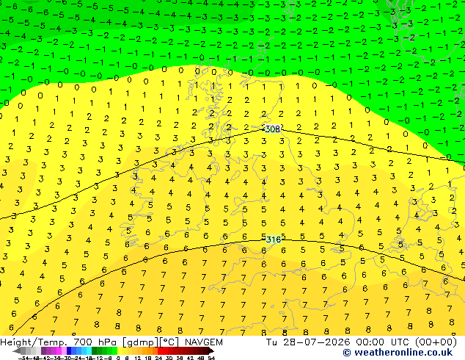Image resolution: width=465 pixels, height=360 pixels.
Task: Click the 308 height contour label
Action: [x=273, y=129]
